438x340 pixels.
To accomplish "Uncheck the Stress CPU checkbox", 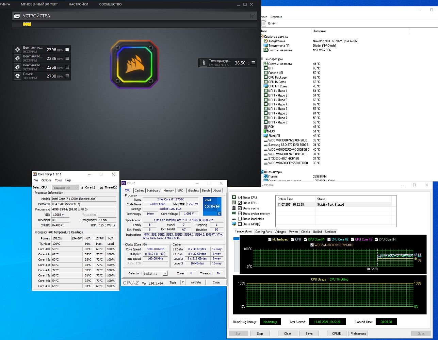I will [240, 198].
